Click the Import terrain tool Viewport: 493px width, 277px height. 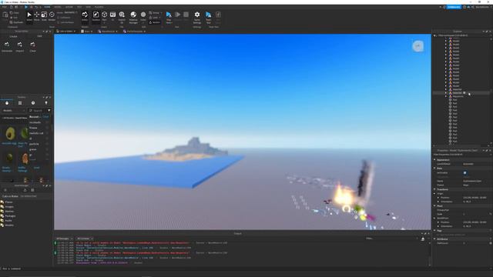20,46
